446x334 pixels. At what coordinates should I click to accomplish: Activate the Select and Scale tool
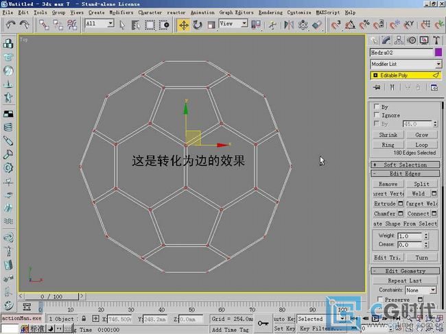point(211,25)
